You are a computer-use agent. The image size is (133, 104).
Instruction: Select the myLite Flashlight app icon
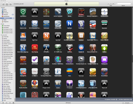58,12
